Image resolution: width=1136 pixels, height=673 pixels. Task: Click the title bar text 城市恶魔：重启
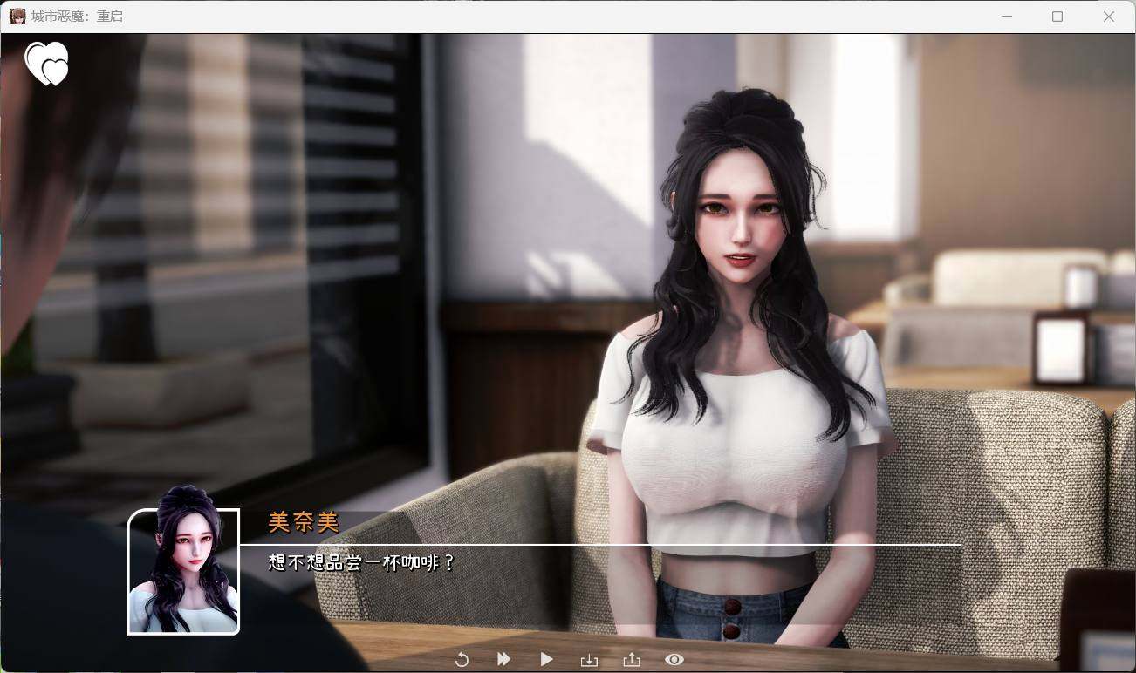(75, 16)
